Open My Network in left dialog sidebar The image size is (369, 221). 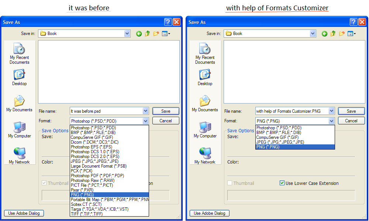(19, 156)
